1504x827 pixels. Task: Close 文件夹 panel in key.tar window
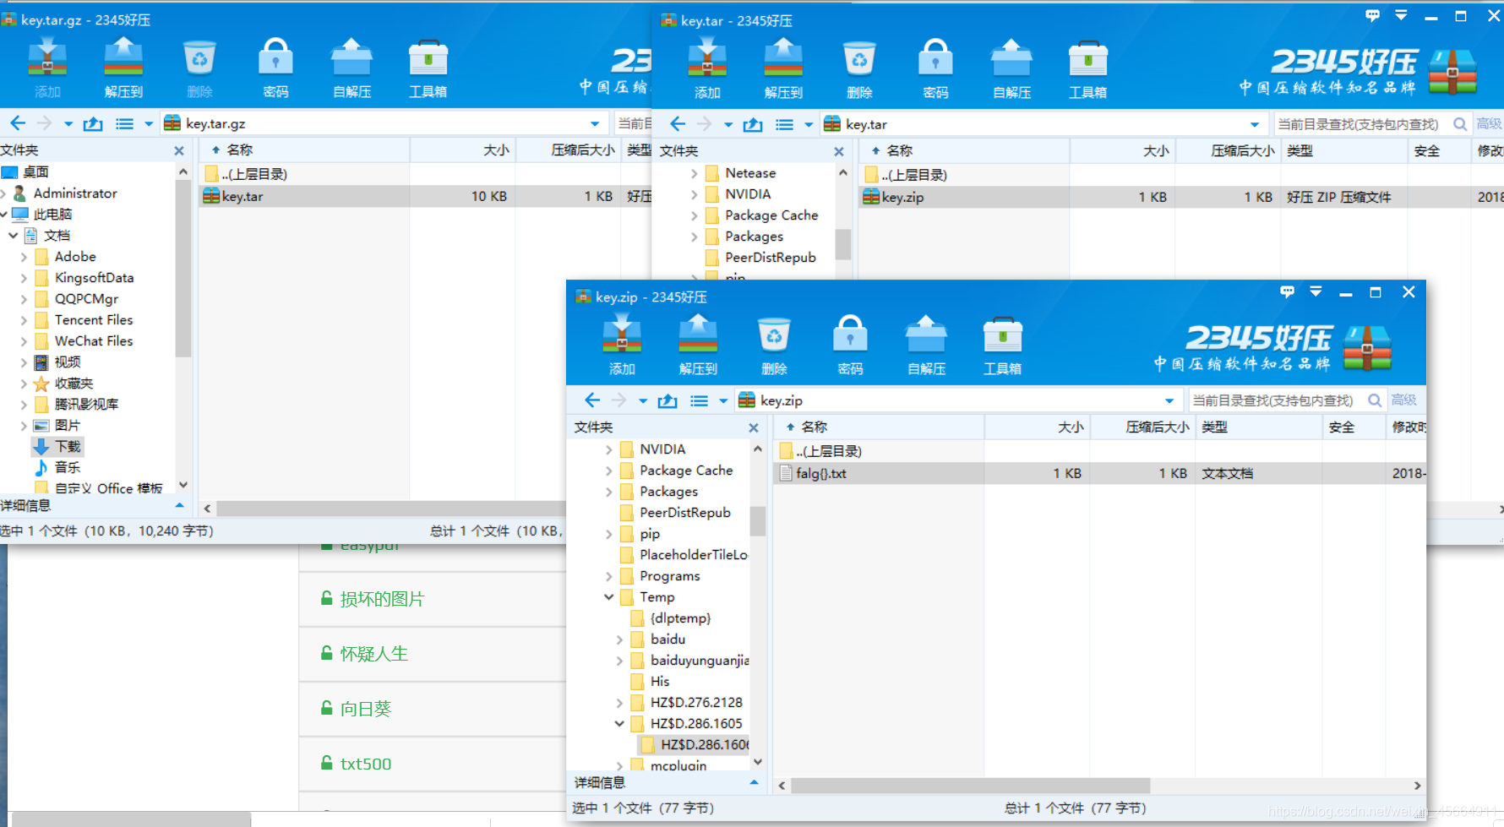pyautogui.click(x=839, y=151)
